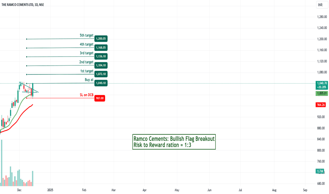The width and height of the screenshot is (329, 194).
Task: Click the 1,280.00 price axis label
Action: pos(322,17)
